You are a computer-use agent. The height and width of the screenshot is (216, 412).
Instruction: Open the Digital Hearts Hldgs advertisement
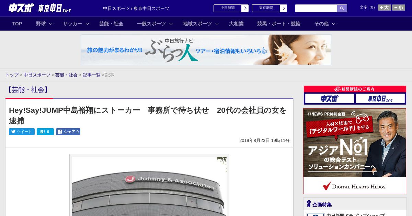[355, 151]
